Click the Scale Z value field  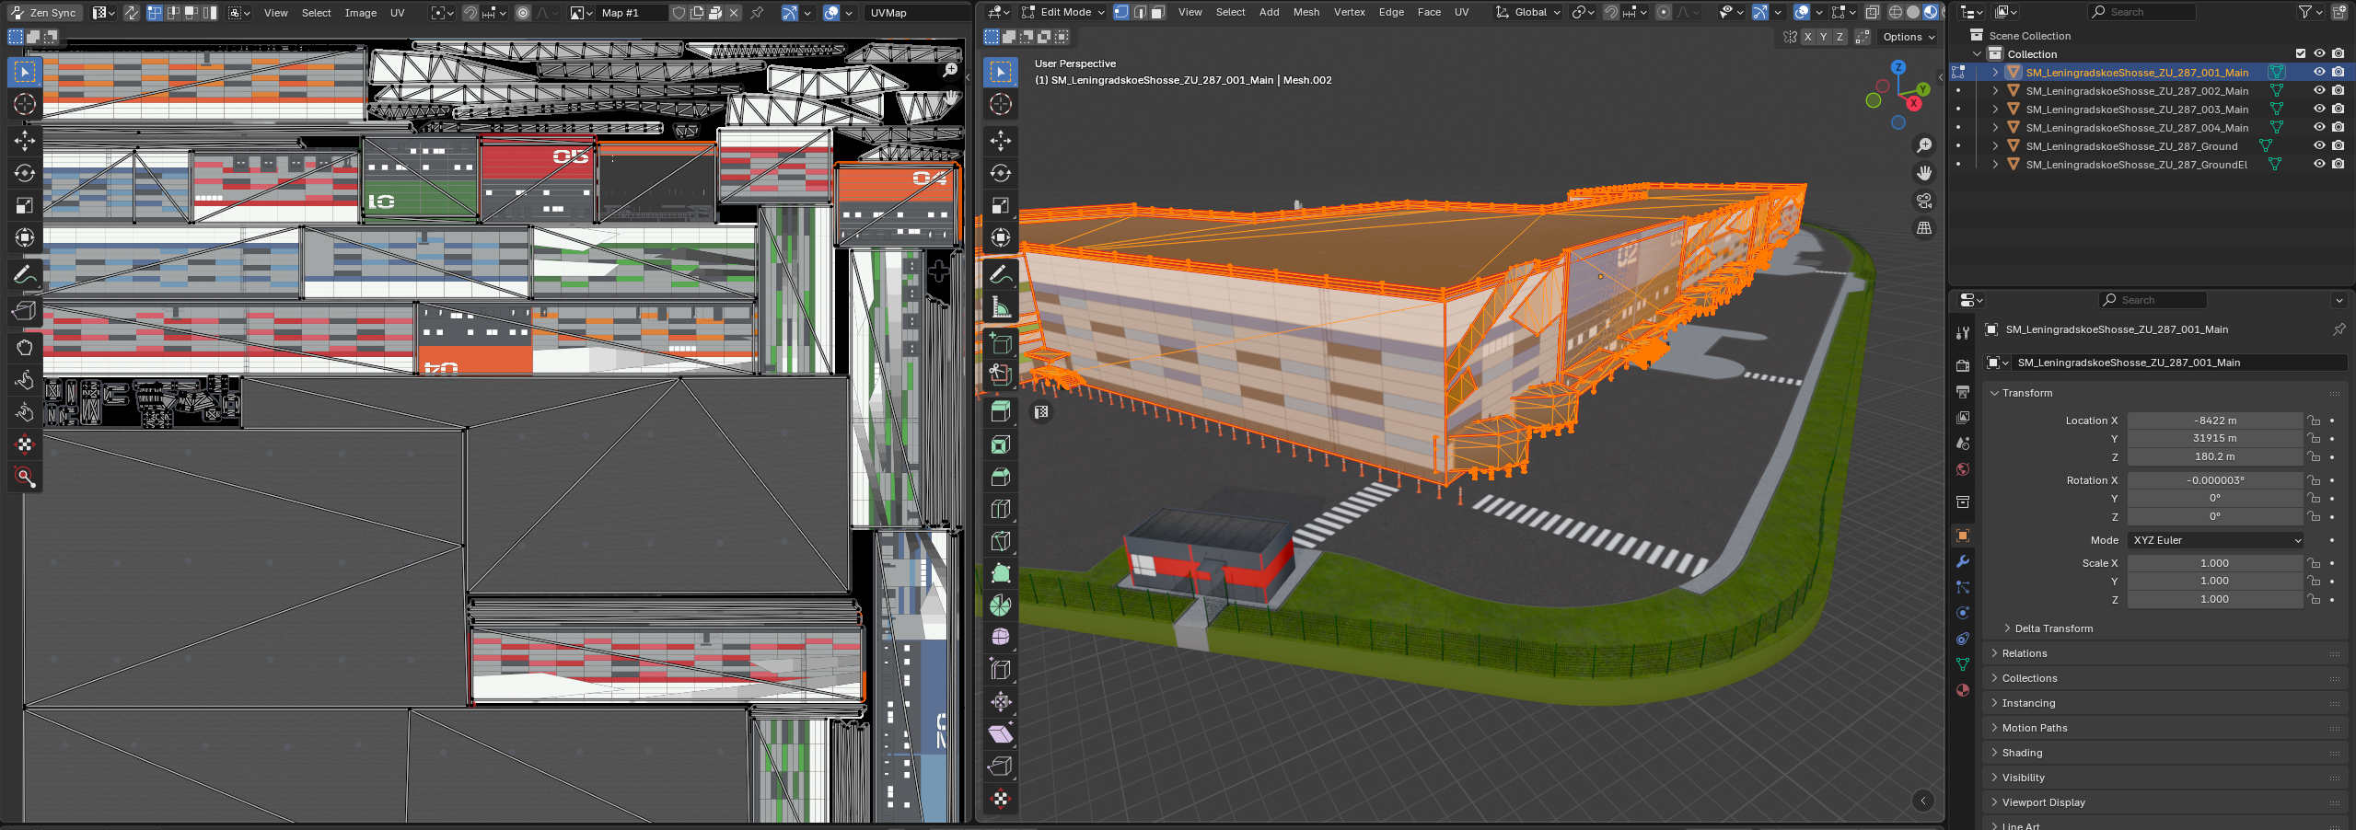2215,599
